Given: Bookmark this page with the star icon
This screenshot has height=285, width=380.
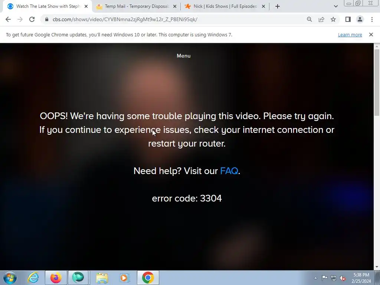Looking at the screenshot, I should tap(333, 19).
